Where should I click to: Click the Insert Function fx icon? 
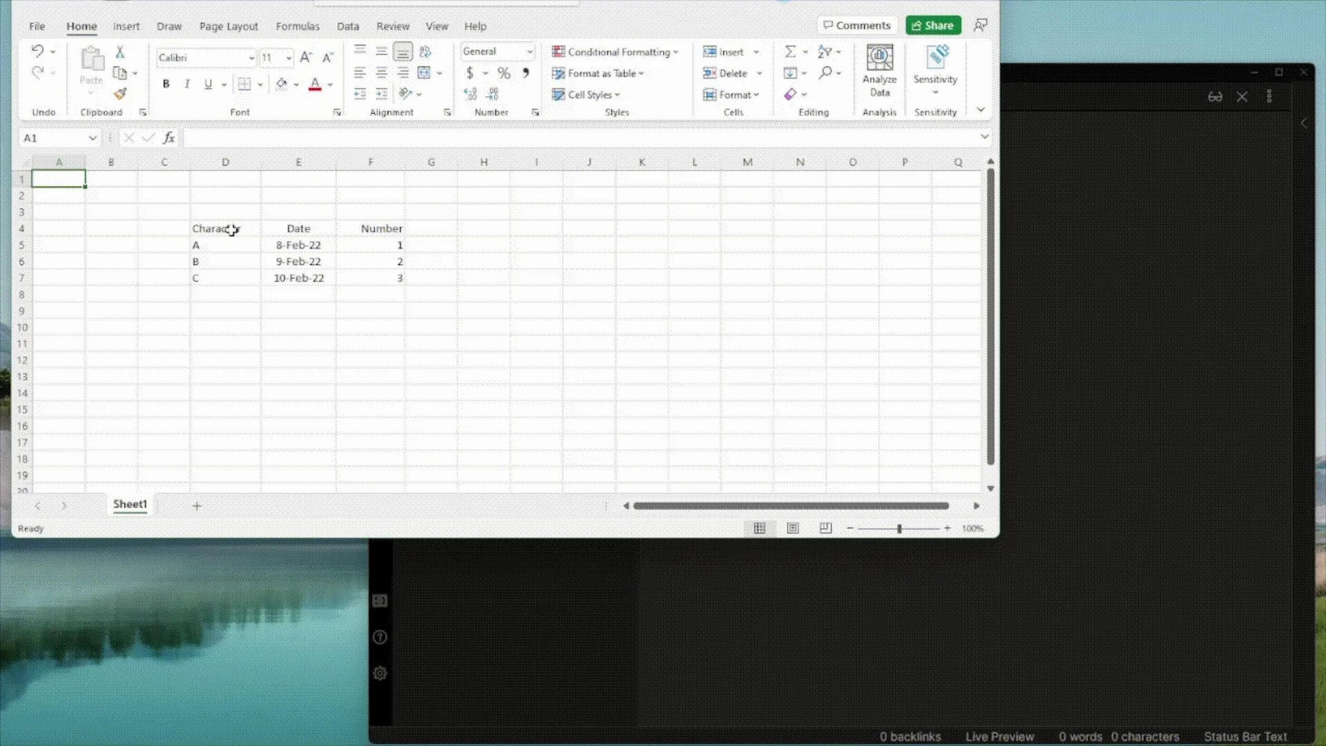169,138
